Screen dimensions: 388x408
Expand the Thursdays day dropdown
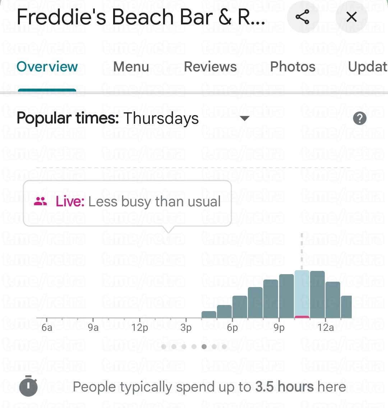coord(244,118)
